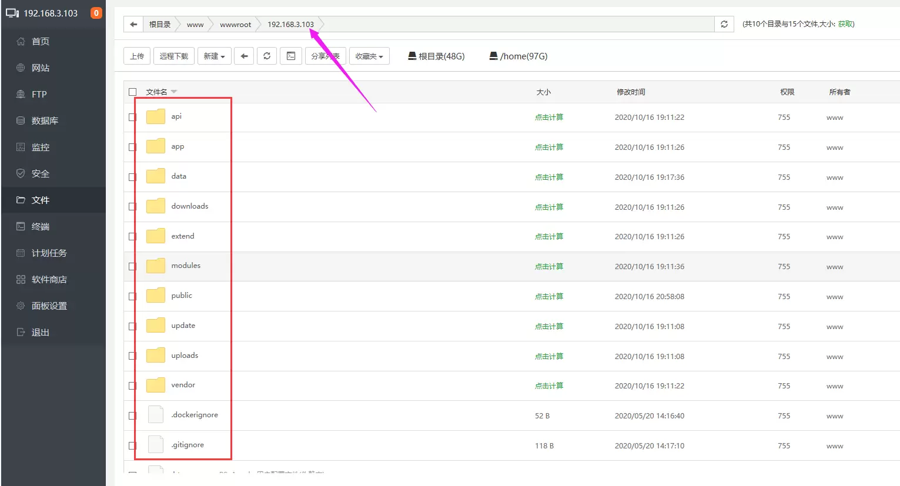Open the .gitignore file icon
The width and height of the screenshot is (900, 486).
click(x=156, y=445)
